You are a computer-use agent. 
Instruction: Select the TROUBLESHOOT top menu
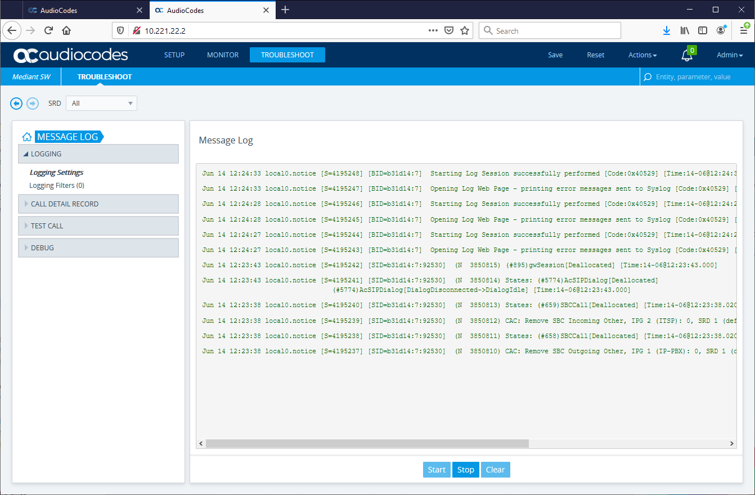287,55
